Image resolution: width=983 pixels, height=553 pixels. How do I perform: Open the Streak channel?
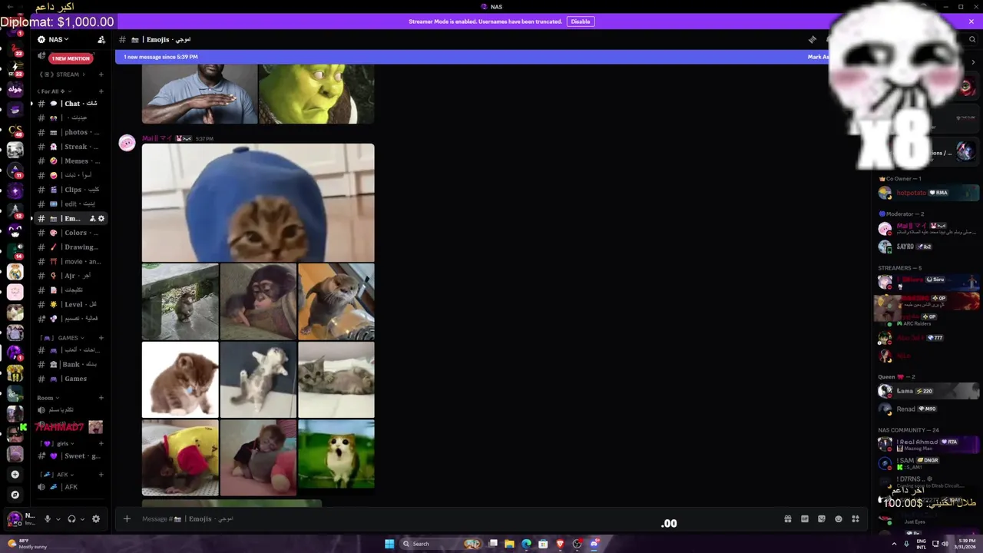[71, 147]
